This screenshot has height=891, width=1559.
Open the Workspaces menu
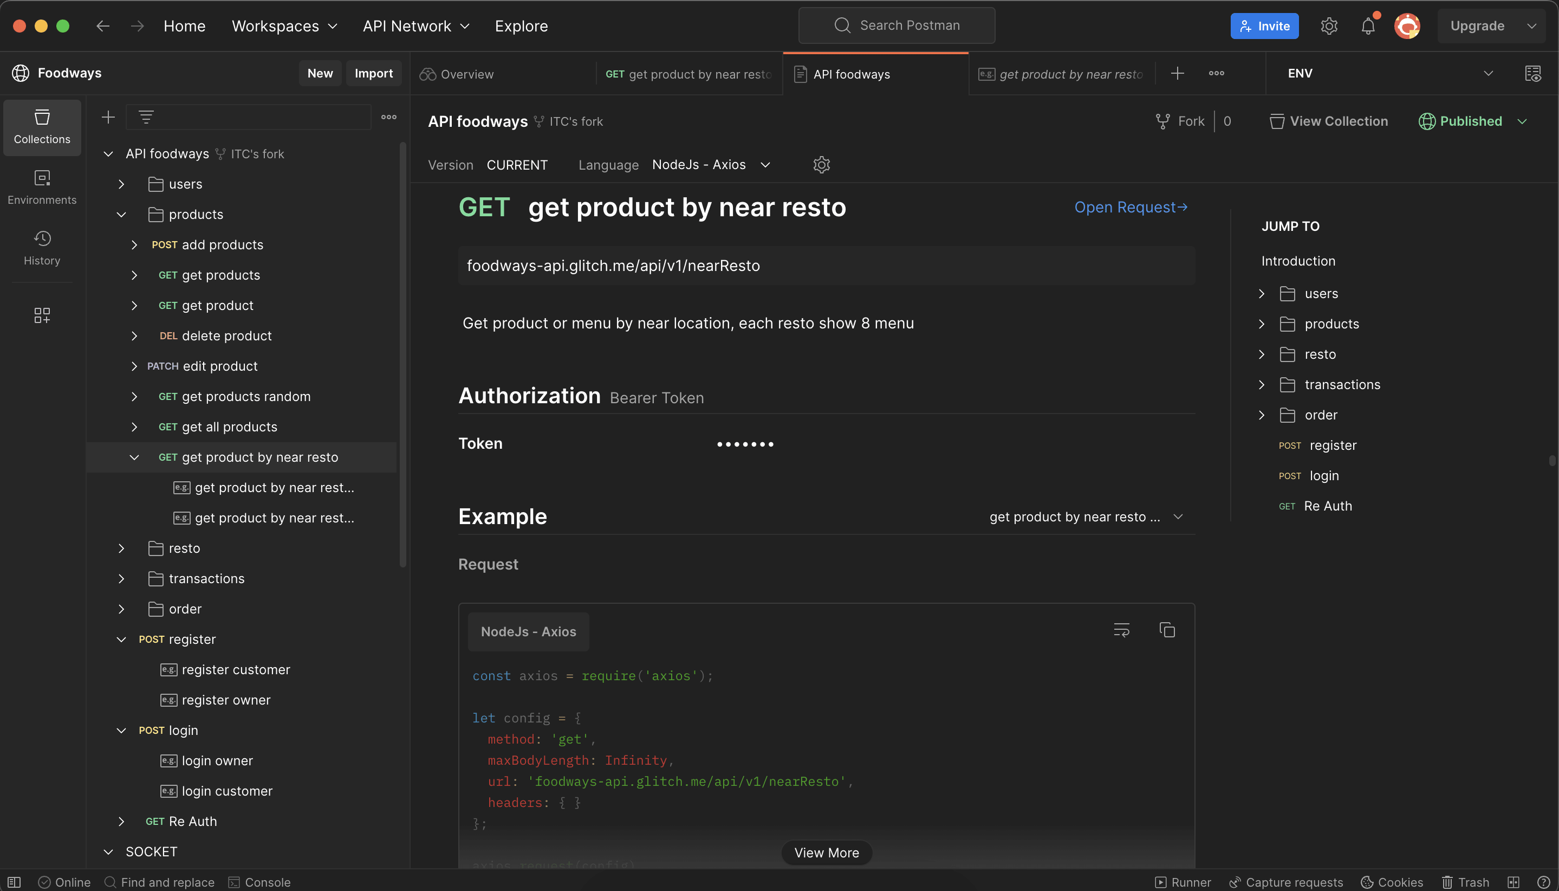point(284,25)
